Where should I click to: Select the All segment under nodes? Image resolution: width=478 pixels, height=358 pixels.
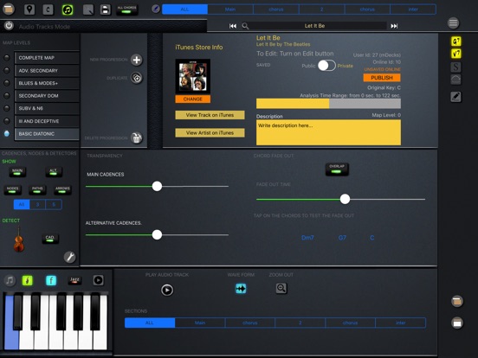coord(22,204)
